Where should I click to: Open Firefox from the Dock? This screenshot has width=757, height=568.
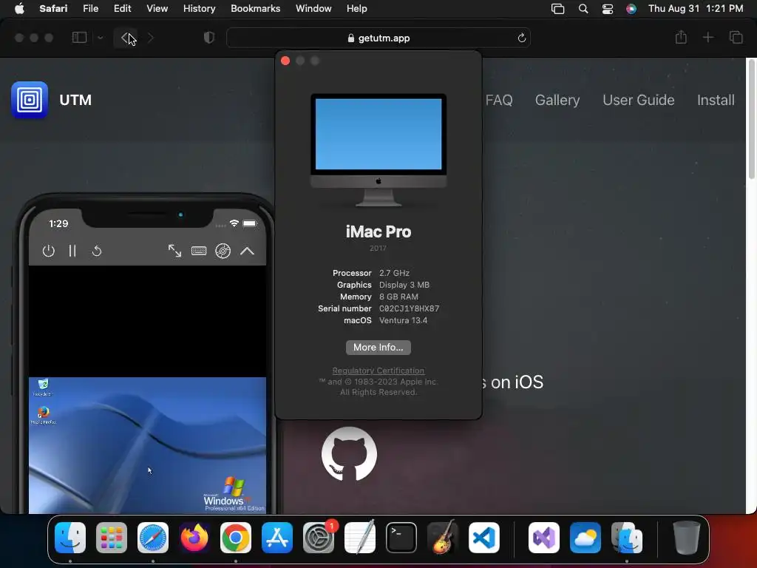pyautogui.click(x=194, y=538)
